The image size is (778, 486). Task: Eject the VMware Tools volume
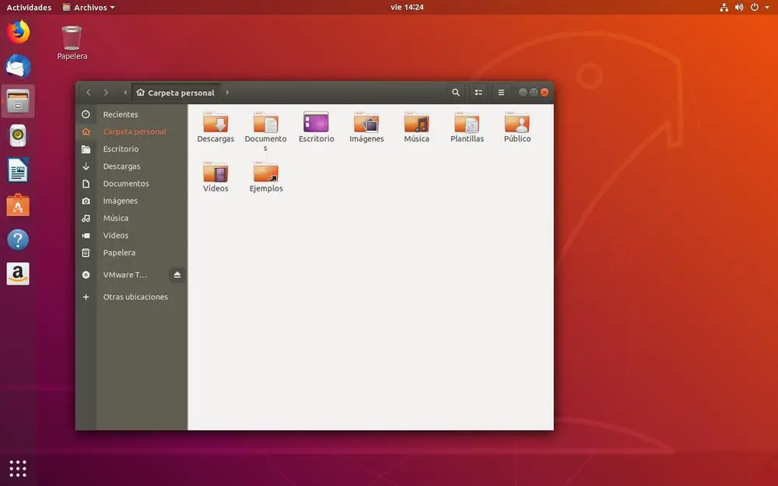177,275
